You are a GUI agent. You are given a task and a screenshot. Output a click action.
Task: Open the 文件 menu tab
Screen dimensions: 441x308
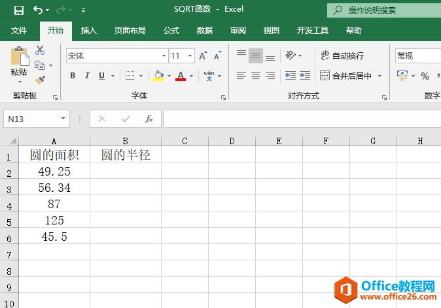click(x=19, y=30)
